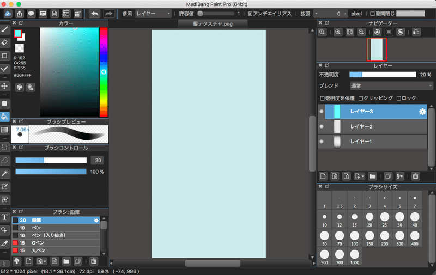Choose brush size 1000 preset
436x275 pixels.
coord(355,256)
